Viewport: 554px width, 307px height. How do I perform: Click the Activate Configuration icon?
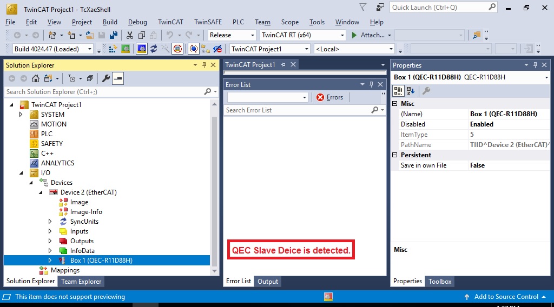click(x=113, y=49)
